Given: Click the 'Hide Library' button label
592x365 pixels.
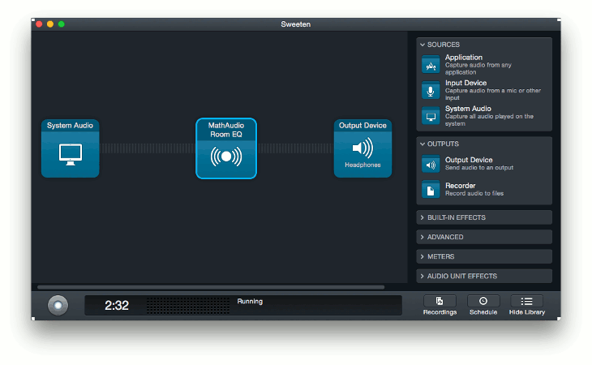Looking at the screenshot, I should tap(527, 312).
